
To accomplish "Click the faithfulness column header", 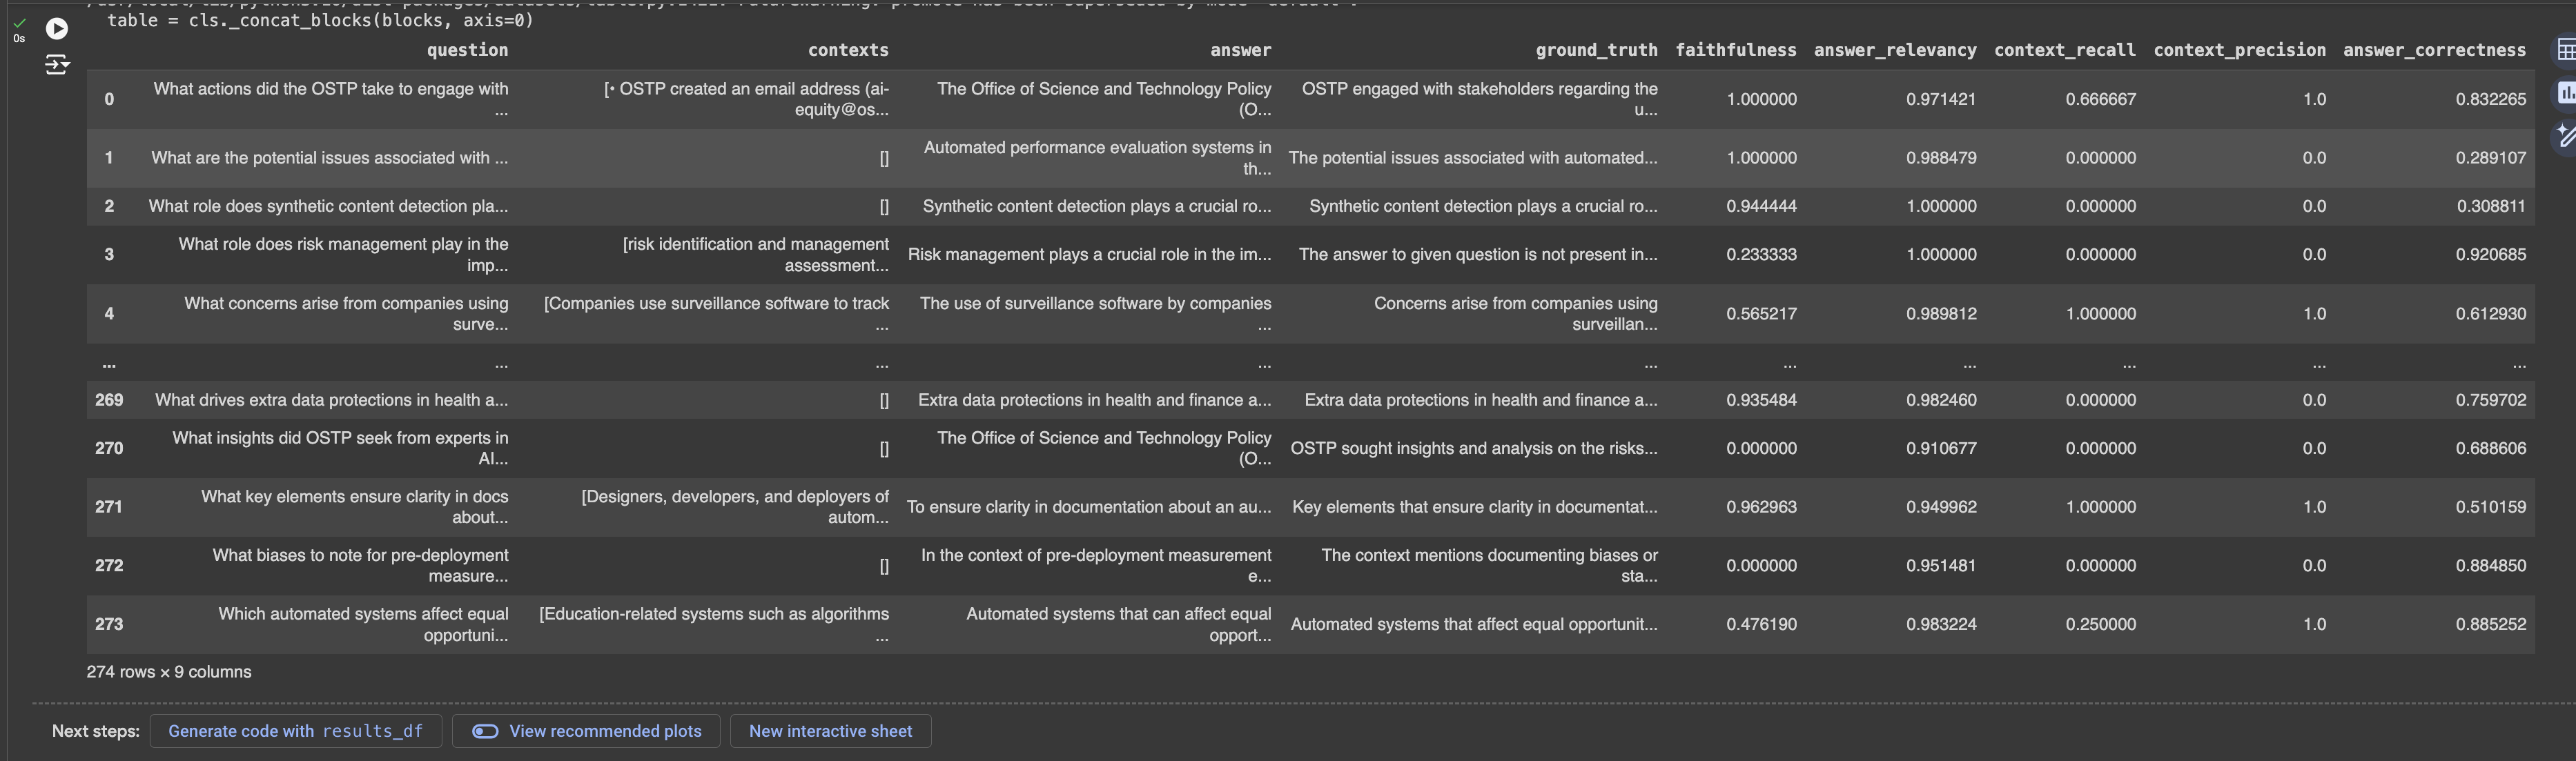I will click(1735, 50).
